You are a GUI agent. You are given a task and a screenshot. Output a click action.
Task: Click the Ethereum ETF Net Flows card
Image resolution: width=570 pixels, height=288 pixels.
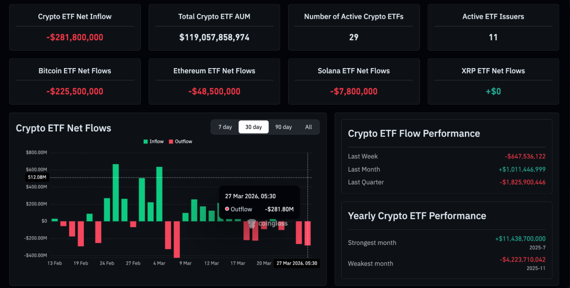214,81
